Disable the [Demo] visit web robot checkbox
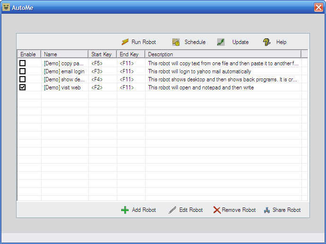The width and height of the screenshot is (326, 244). 22,87
